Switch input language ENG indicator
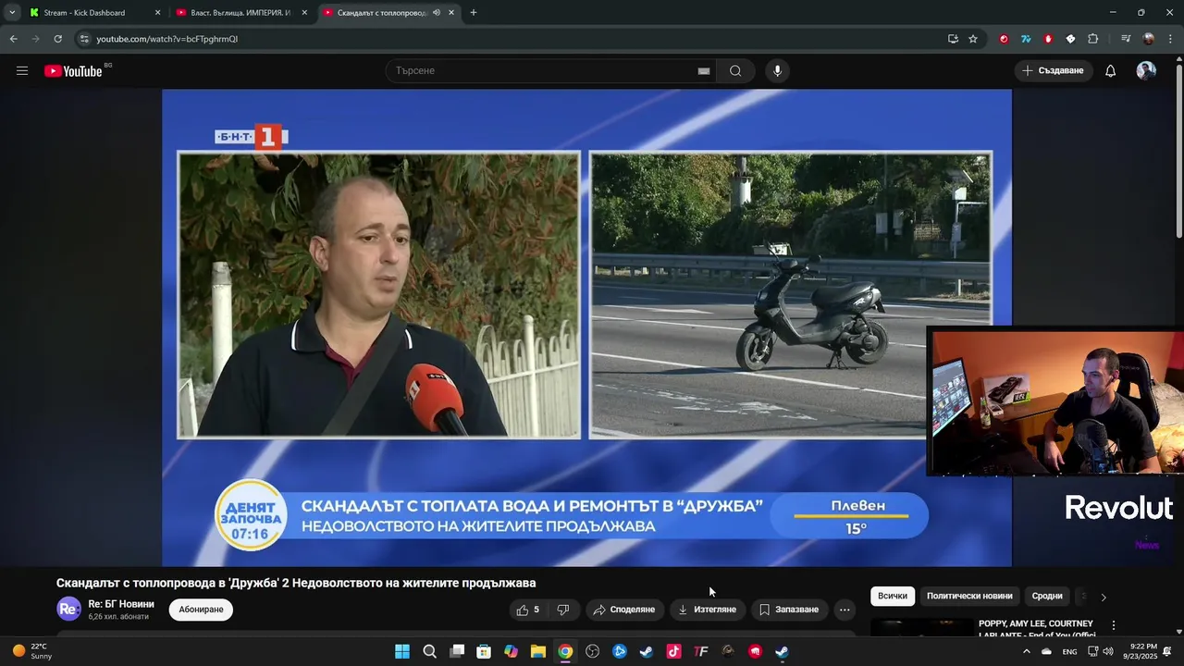 [1069, 652]
